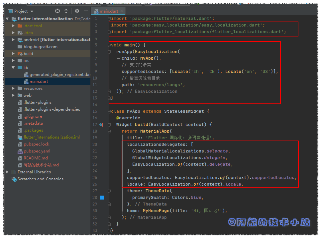The height and width of the screenshot is (238, 321).
Task: Expand the resources folder
Action: (x=13, y=89)
